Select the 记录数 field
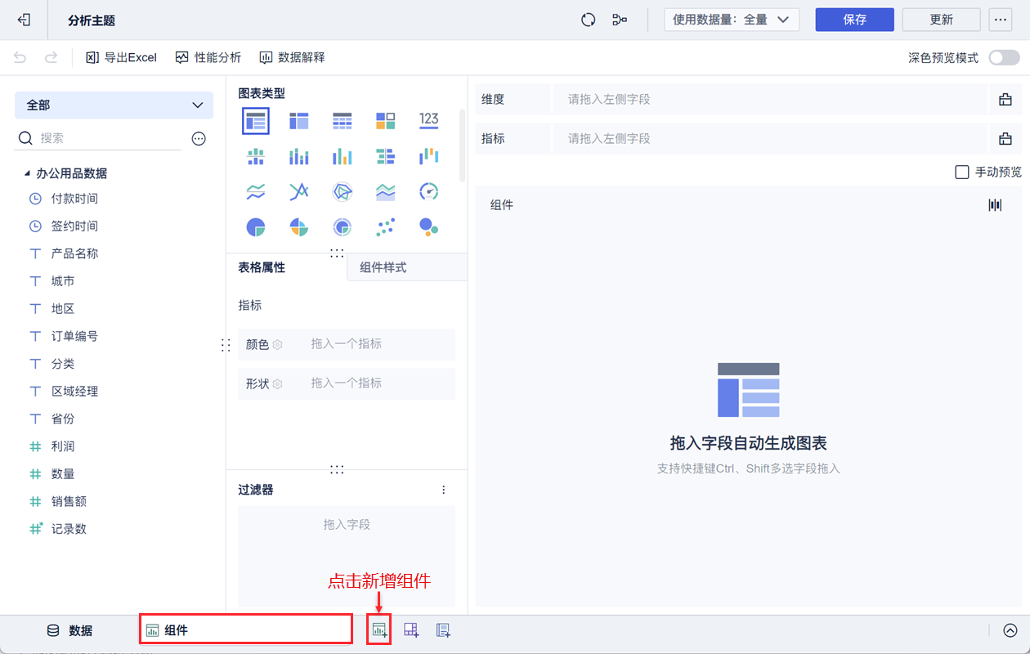The height and width of the screenshot is (654, 1030). [x=69, y=529]
